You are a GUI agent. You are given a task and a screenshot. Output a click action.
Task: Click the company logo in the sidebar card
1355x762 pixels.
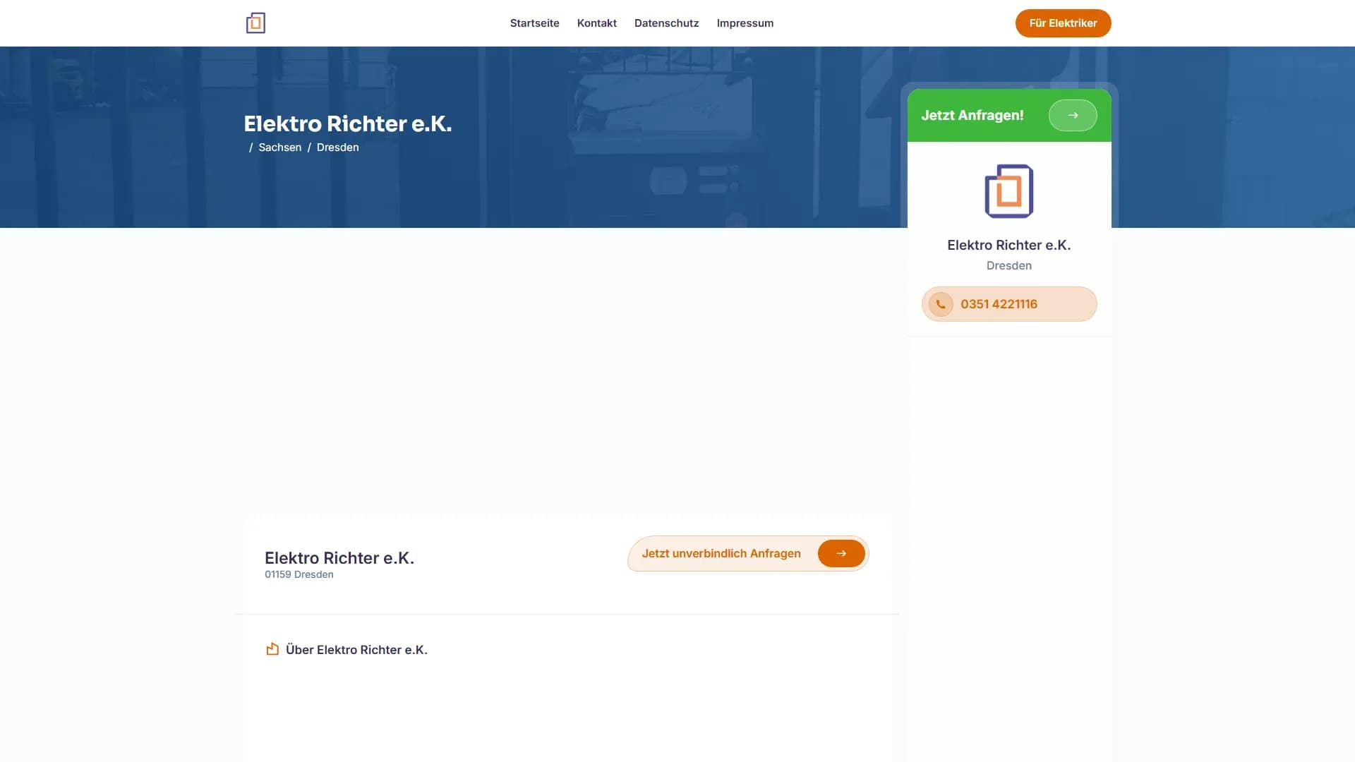coord(1008,191)
